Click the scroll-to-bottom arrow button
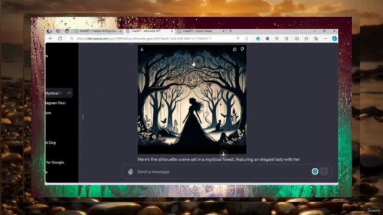Image resolution: width=383 pixels, height=215 pixels. point(223,154)
